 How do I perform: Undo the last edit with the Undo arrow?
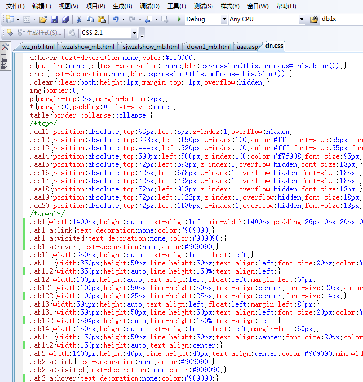(x=115, y=19)
